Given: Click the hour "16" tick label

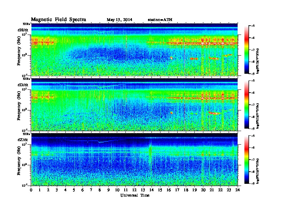Looking at the screenshot, I should (169, 190).
